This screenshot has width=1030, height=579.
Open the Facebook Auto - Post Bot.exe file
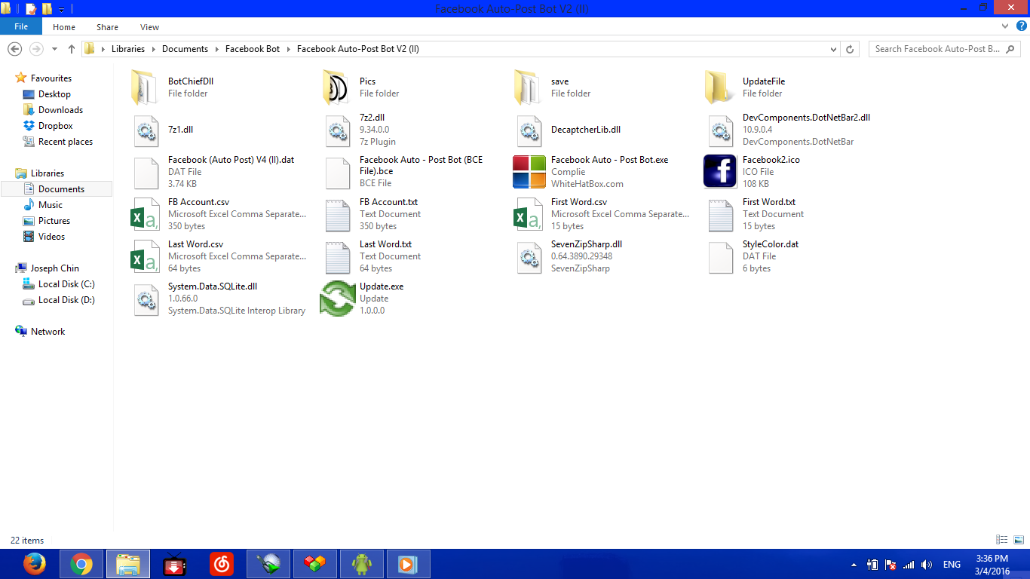[x=529, y=171]
